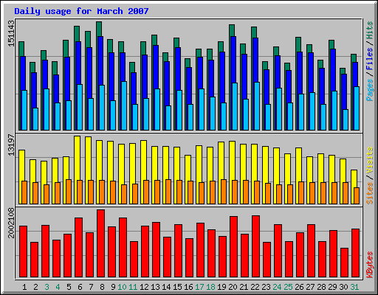Click day label '16' on the axis

pos(188,287)
